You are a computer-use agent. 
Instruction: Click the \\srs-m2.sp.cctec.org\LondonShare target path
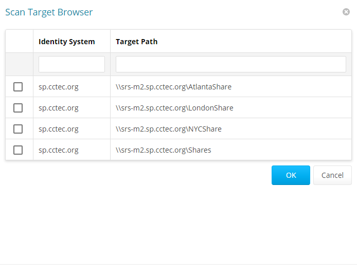click(x=174, y=108)
